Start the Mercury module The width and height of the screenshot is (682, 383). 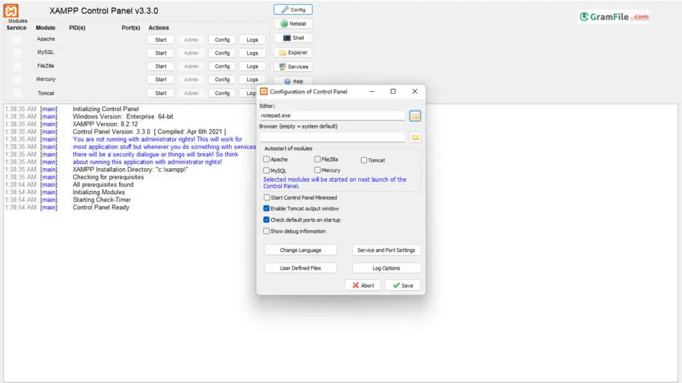(161, 80)
